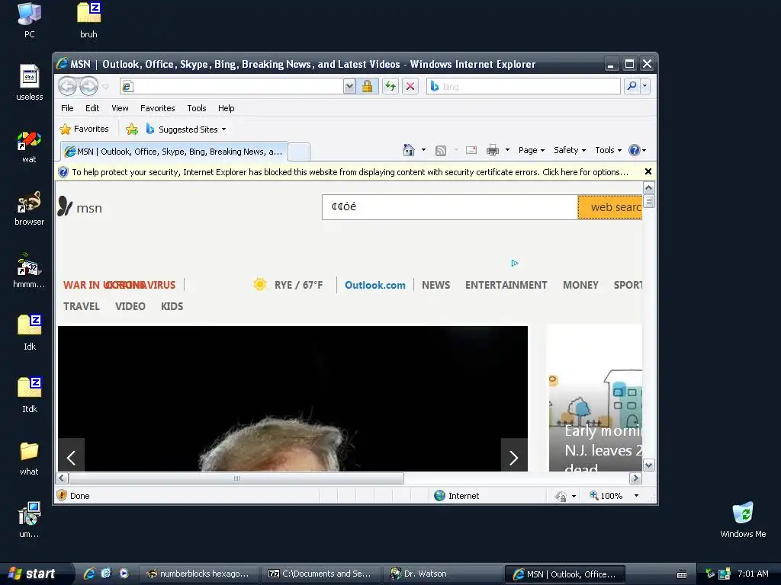Select the browser raccoon desktop icon
The height and width of the screenshot is (585, 781).
pyautogui.click(x=30, y=208)
